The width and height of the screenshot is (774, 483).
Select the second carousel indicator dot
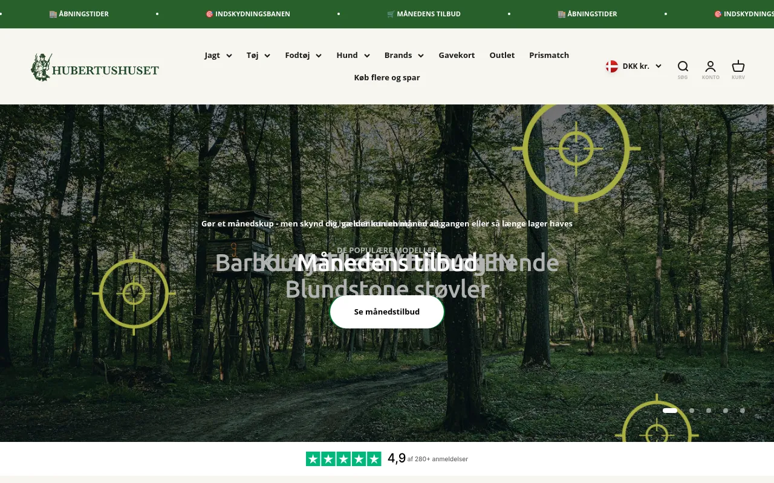(691, 410)
